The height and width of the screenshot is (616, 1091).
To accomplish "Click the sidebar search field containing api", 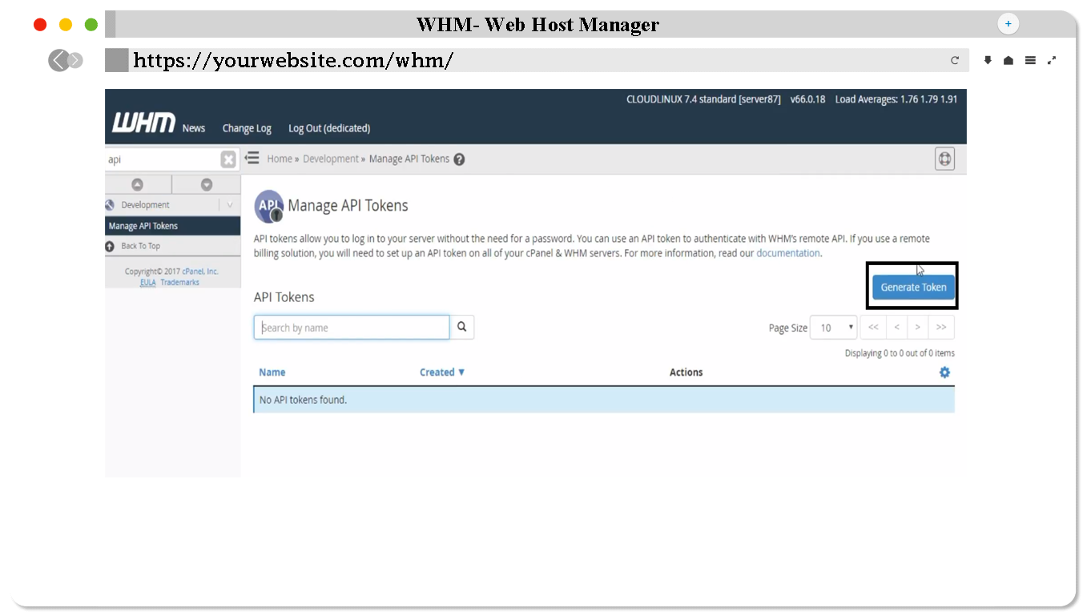I will 162,159.
